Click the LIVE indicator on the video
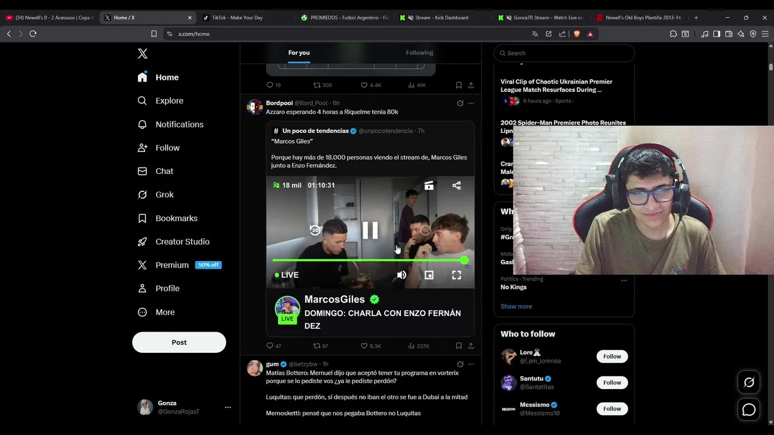The width and height of the screenshot is (774, 435). point(287,275)
